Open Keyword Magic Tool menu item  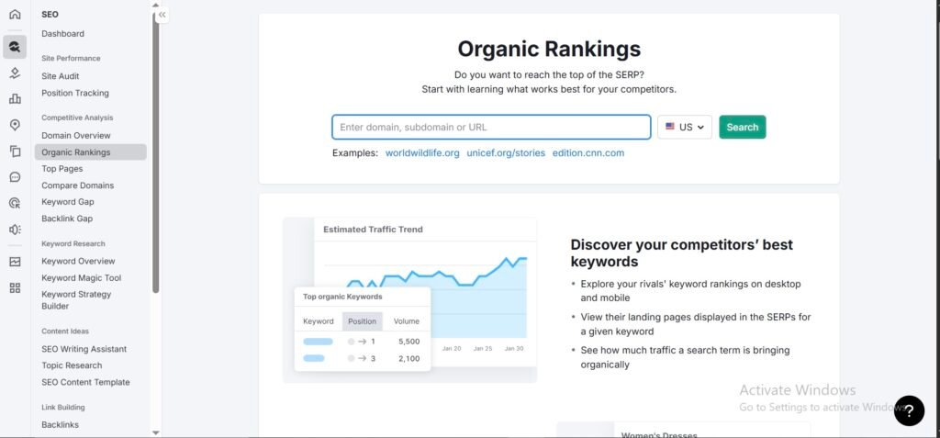[81, 277]
